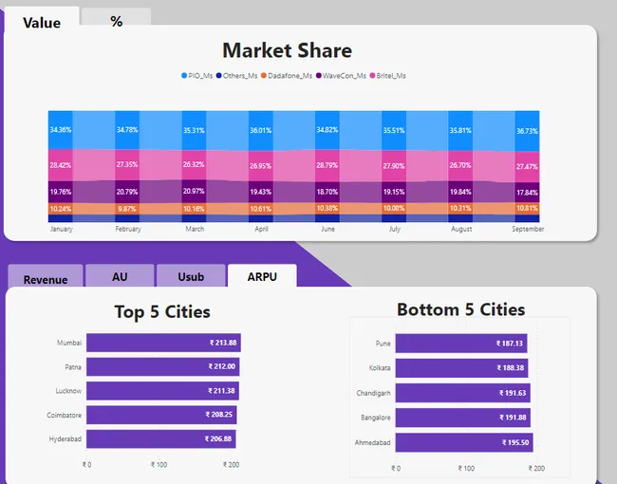Click the August 35.81% PIO segment
This screenshot has height=484, width=617.
[x=460, y=131]
